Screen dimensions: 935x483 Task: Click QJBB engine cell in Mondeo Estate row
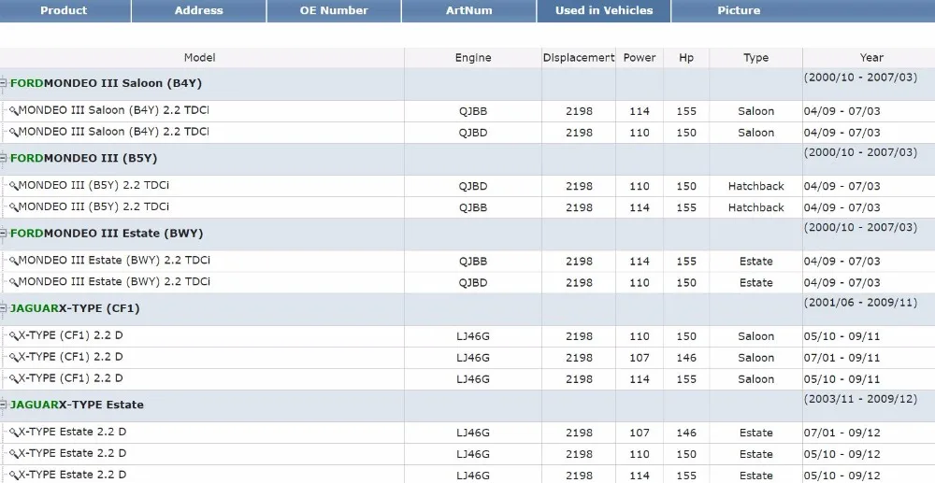pos(473,262)
